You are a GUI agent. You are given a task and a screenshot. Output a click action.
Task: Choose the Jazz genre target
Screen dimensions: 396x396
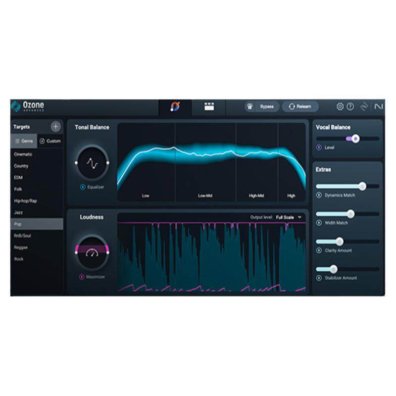[37, 212]
